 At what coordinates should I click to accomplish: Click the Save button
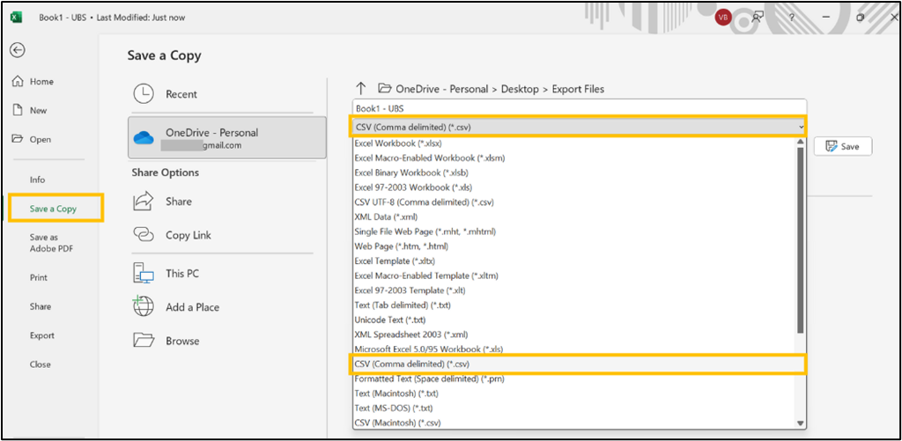[x=843, y=147]
